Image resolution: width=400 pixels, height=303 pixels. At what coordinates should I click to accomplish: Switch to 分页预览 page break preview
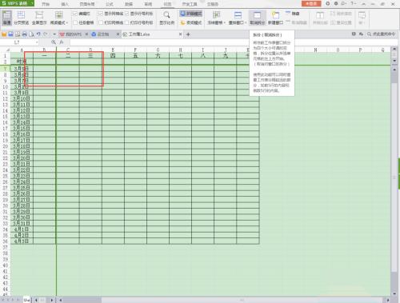21,18
